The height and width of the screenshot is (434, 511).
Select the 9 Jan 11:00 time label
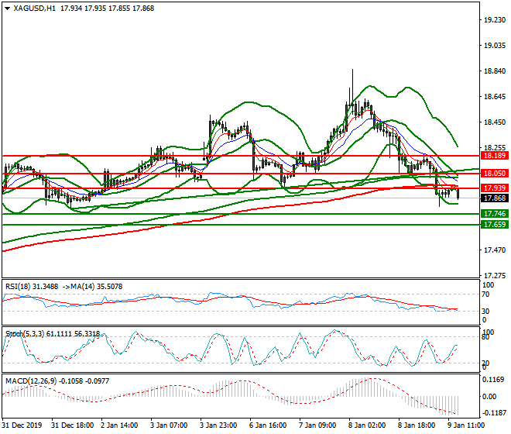pos(466,425)
